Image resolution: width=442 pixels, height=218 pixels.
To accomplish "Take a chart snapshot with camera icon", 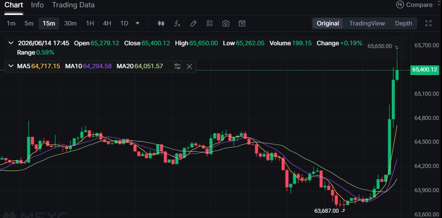I will [226, 23].
